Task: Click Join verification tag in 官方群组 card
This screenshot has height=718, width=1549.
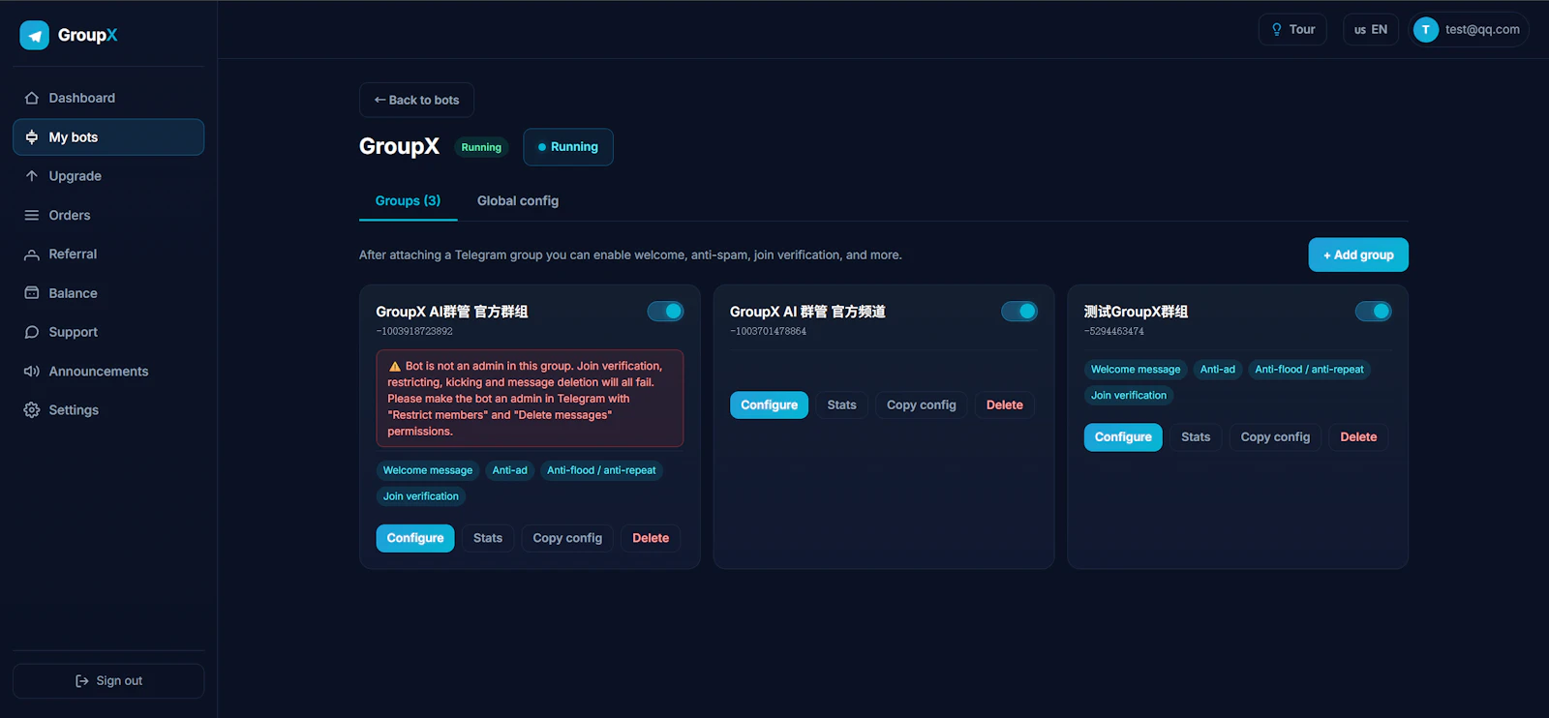Action: [x=421, y=496]
